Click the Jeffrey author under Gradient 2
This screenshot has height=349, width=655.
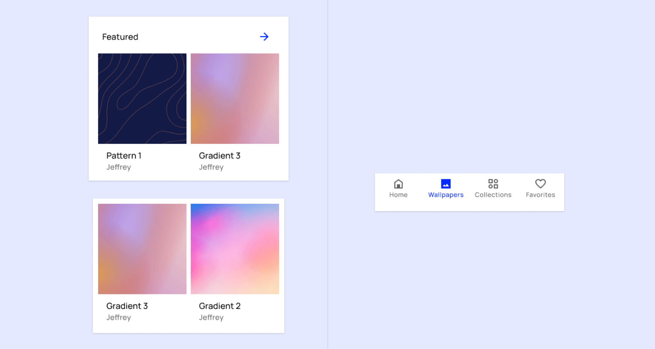[211, 318]
